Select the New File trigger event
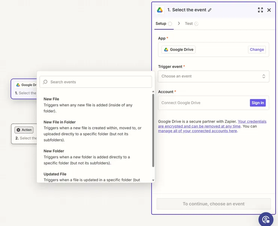This screenshot has height=226, width=278. point(51,99)
